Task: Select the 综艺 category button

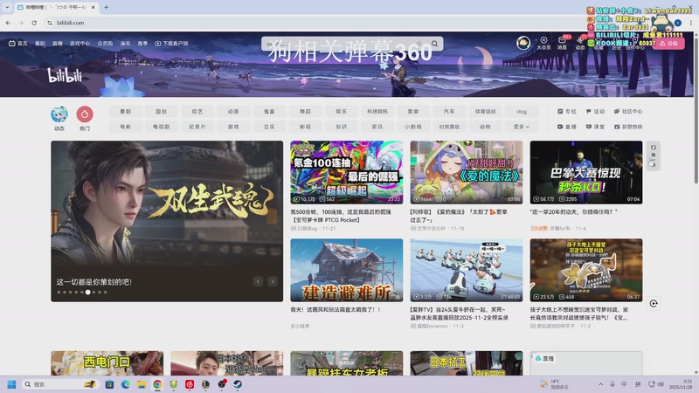Action: [197, 112]
